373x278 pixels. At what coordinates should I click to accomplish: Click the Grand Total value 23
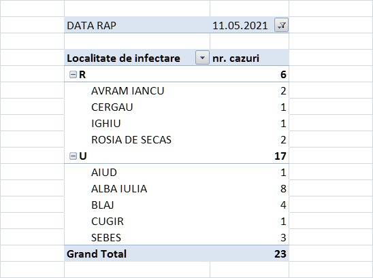point(280,254)
